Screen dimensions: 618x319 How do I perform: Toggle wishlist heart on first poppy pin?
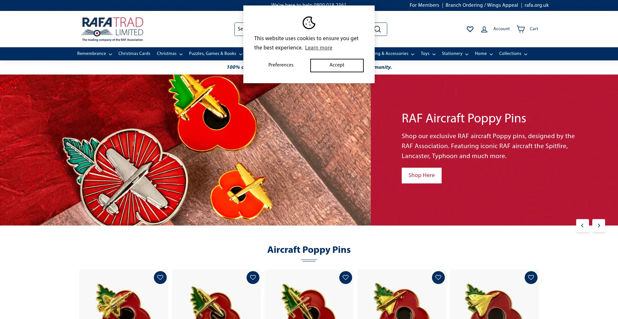coord(160,278)
